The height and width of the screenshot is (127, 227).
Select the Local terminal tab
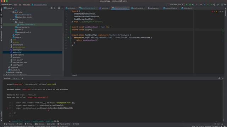[x=15, y=78]
